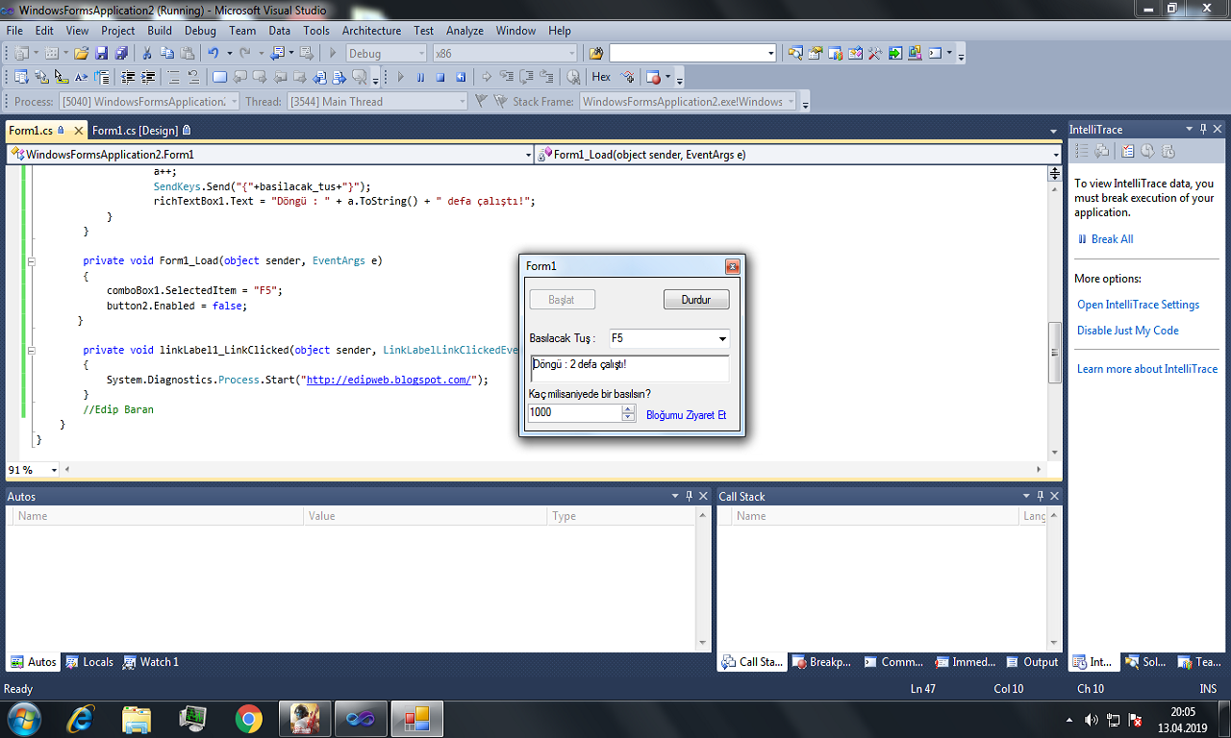Click the Open File folder toolbar icon
The image size is (1231, 738).
[x=82, y=54]
